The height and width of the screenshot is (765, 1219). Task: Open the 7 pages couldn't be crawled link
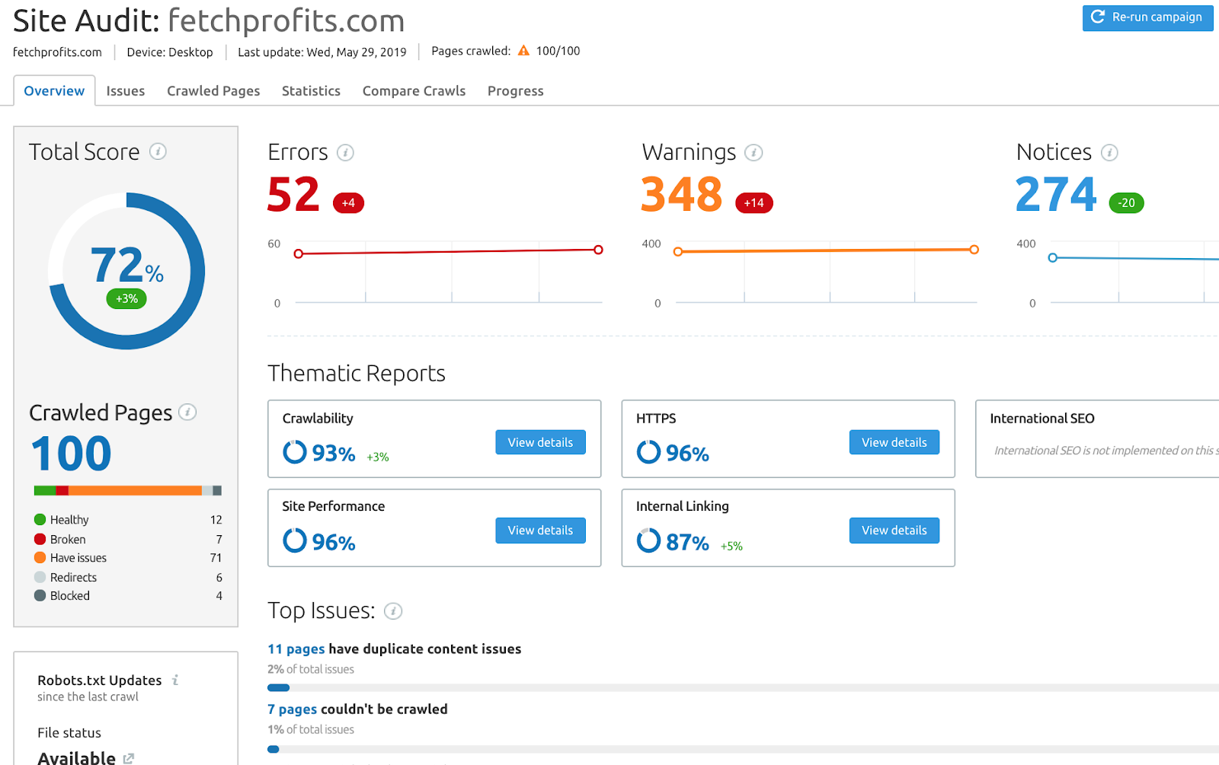[292, 709]
